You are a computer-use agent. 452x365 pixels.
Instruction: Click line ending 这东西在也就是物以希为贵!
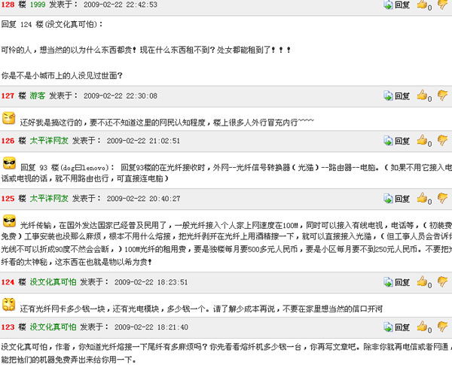point(76,262)
